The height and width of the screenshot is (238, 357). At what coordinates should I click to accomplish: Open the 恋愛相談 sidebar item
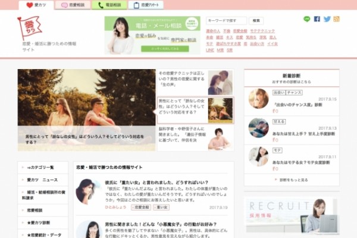click(43, 210)
